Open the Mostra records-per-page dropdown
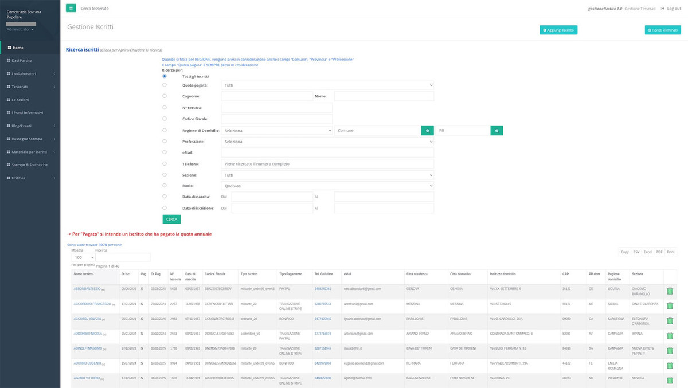Image resolution: width=688 pixels, height=388 pixels. (x=82, y=257)
